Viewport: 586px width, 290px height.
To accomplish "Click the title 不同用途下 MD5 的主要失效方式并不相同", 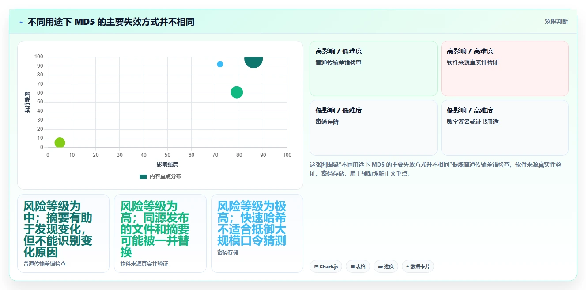I will 111,22.
